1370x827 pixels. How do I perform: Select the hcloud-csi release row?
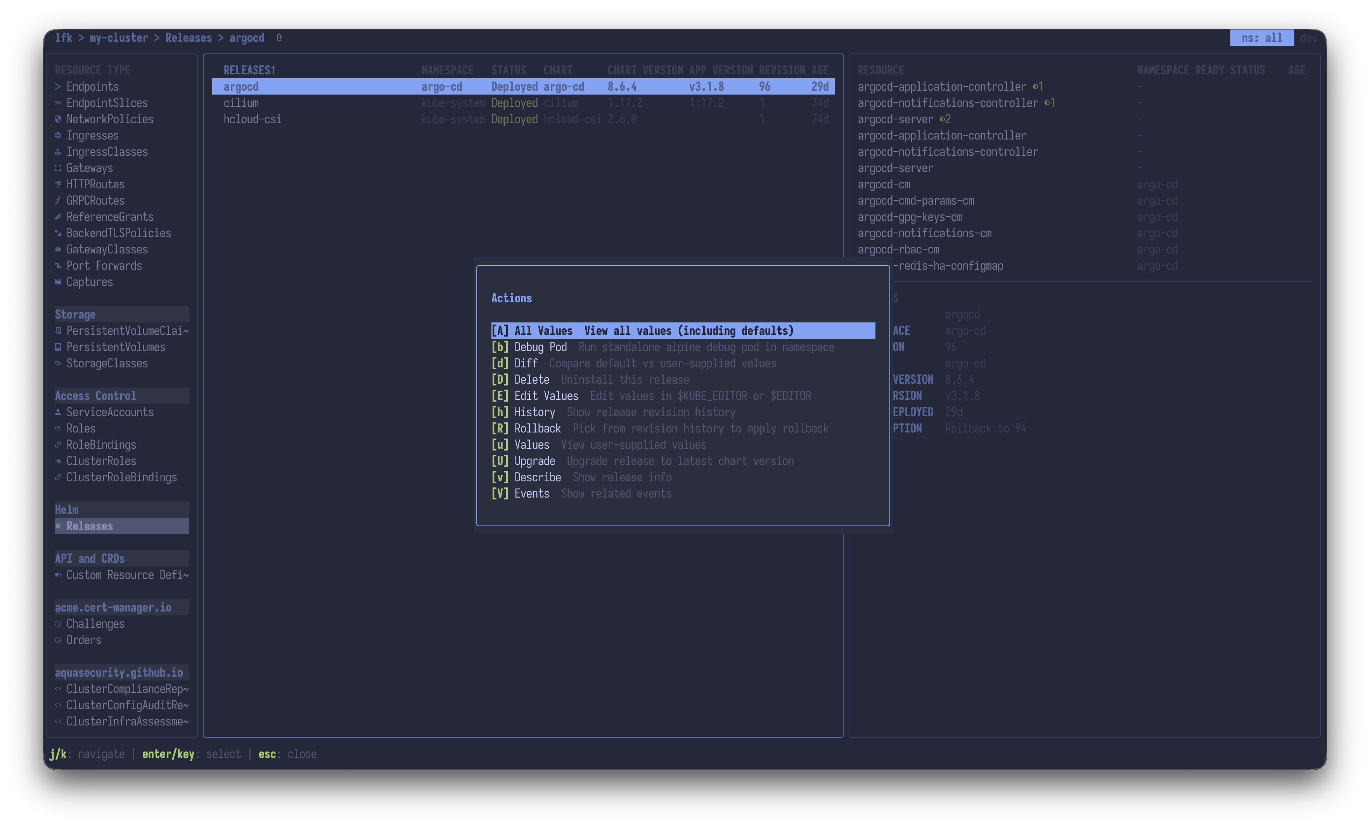click(522, 119)
